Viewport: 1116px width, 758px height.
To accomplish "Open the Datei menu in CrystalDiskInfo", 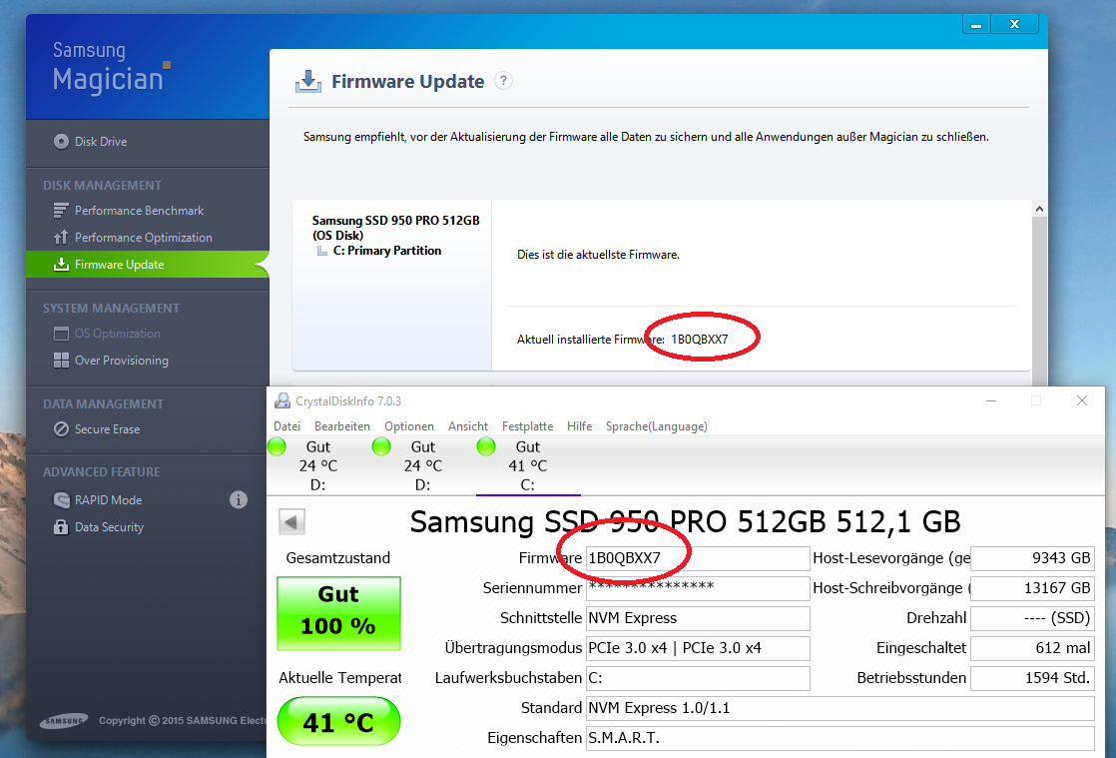I will coord(286,426).
